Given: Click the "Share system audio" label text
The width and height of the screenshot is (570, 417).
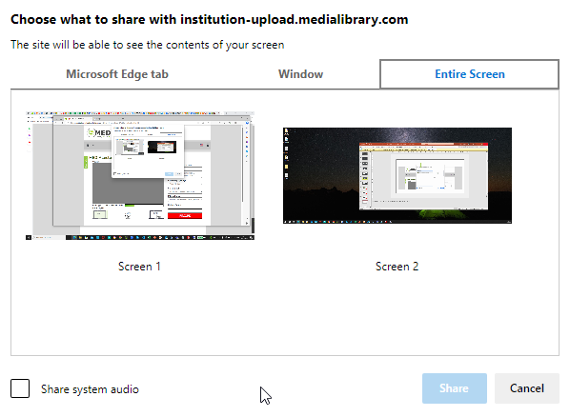Looking at the screenshot, I should tap(90, 389).
